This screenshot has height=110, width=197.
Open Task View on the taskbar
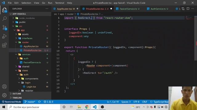pos(71,107)
